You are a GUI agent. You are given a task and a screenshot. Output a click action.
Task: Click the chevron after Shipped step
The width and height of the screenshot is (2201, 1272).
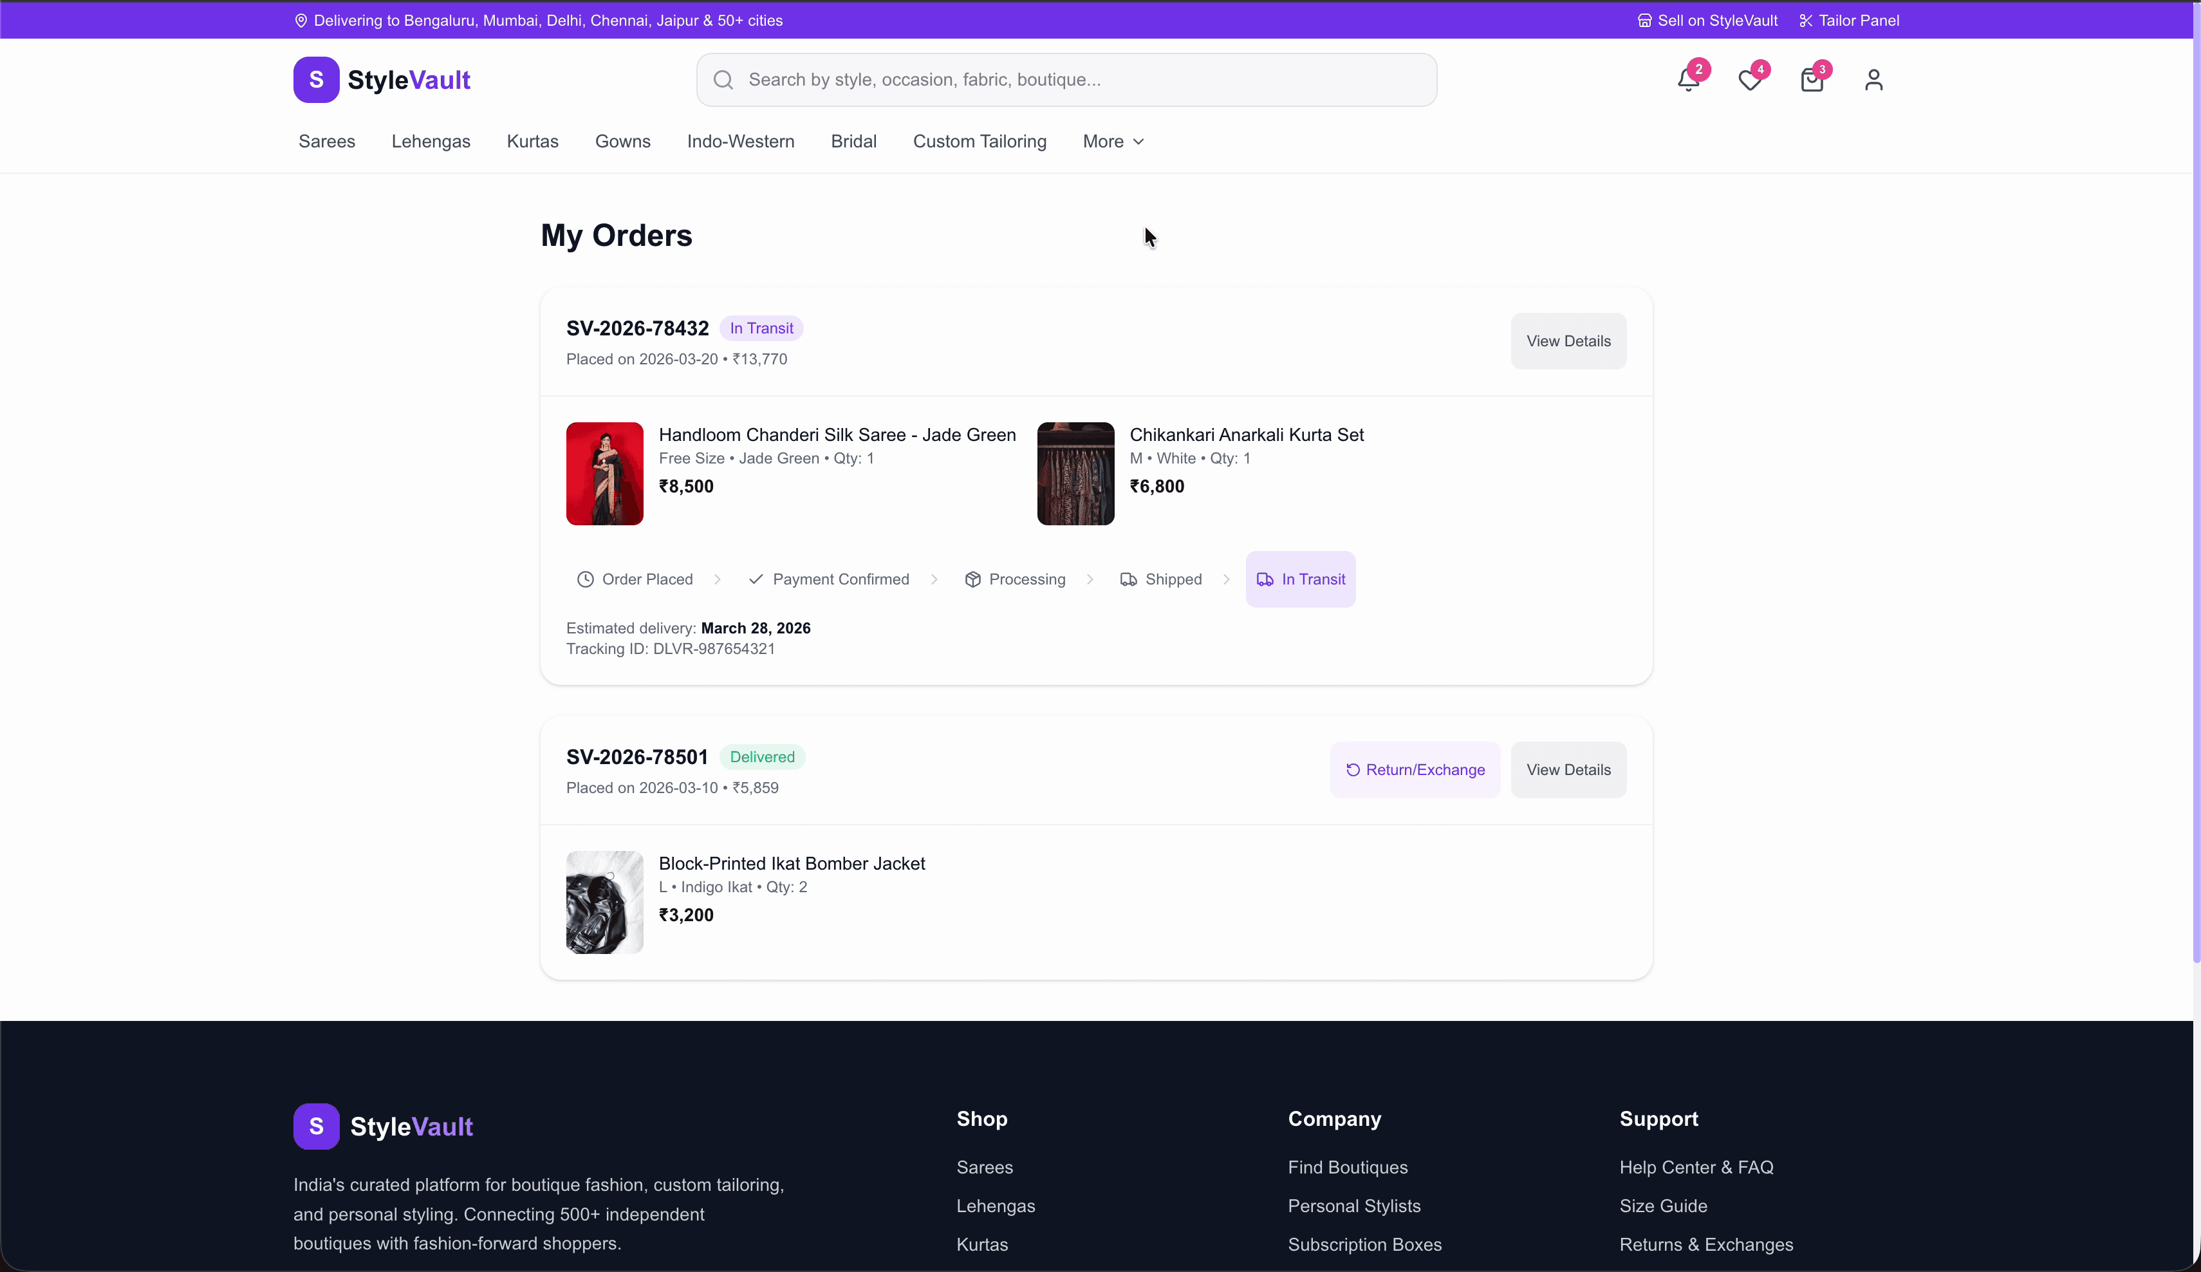(x=1226, y=578)
